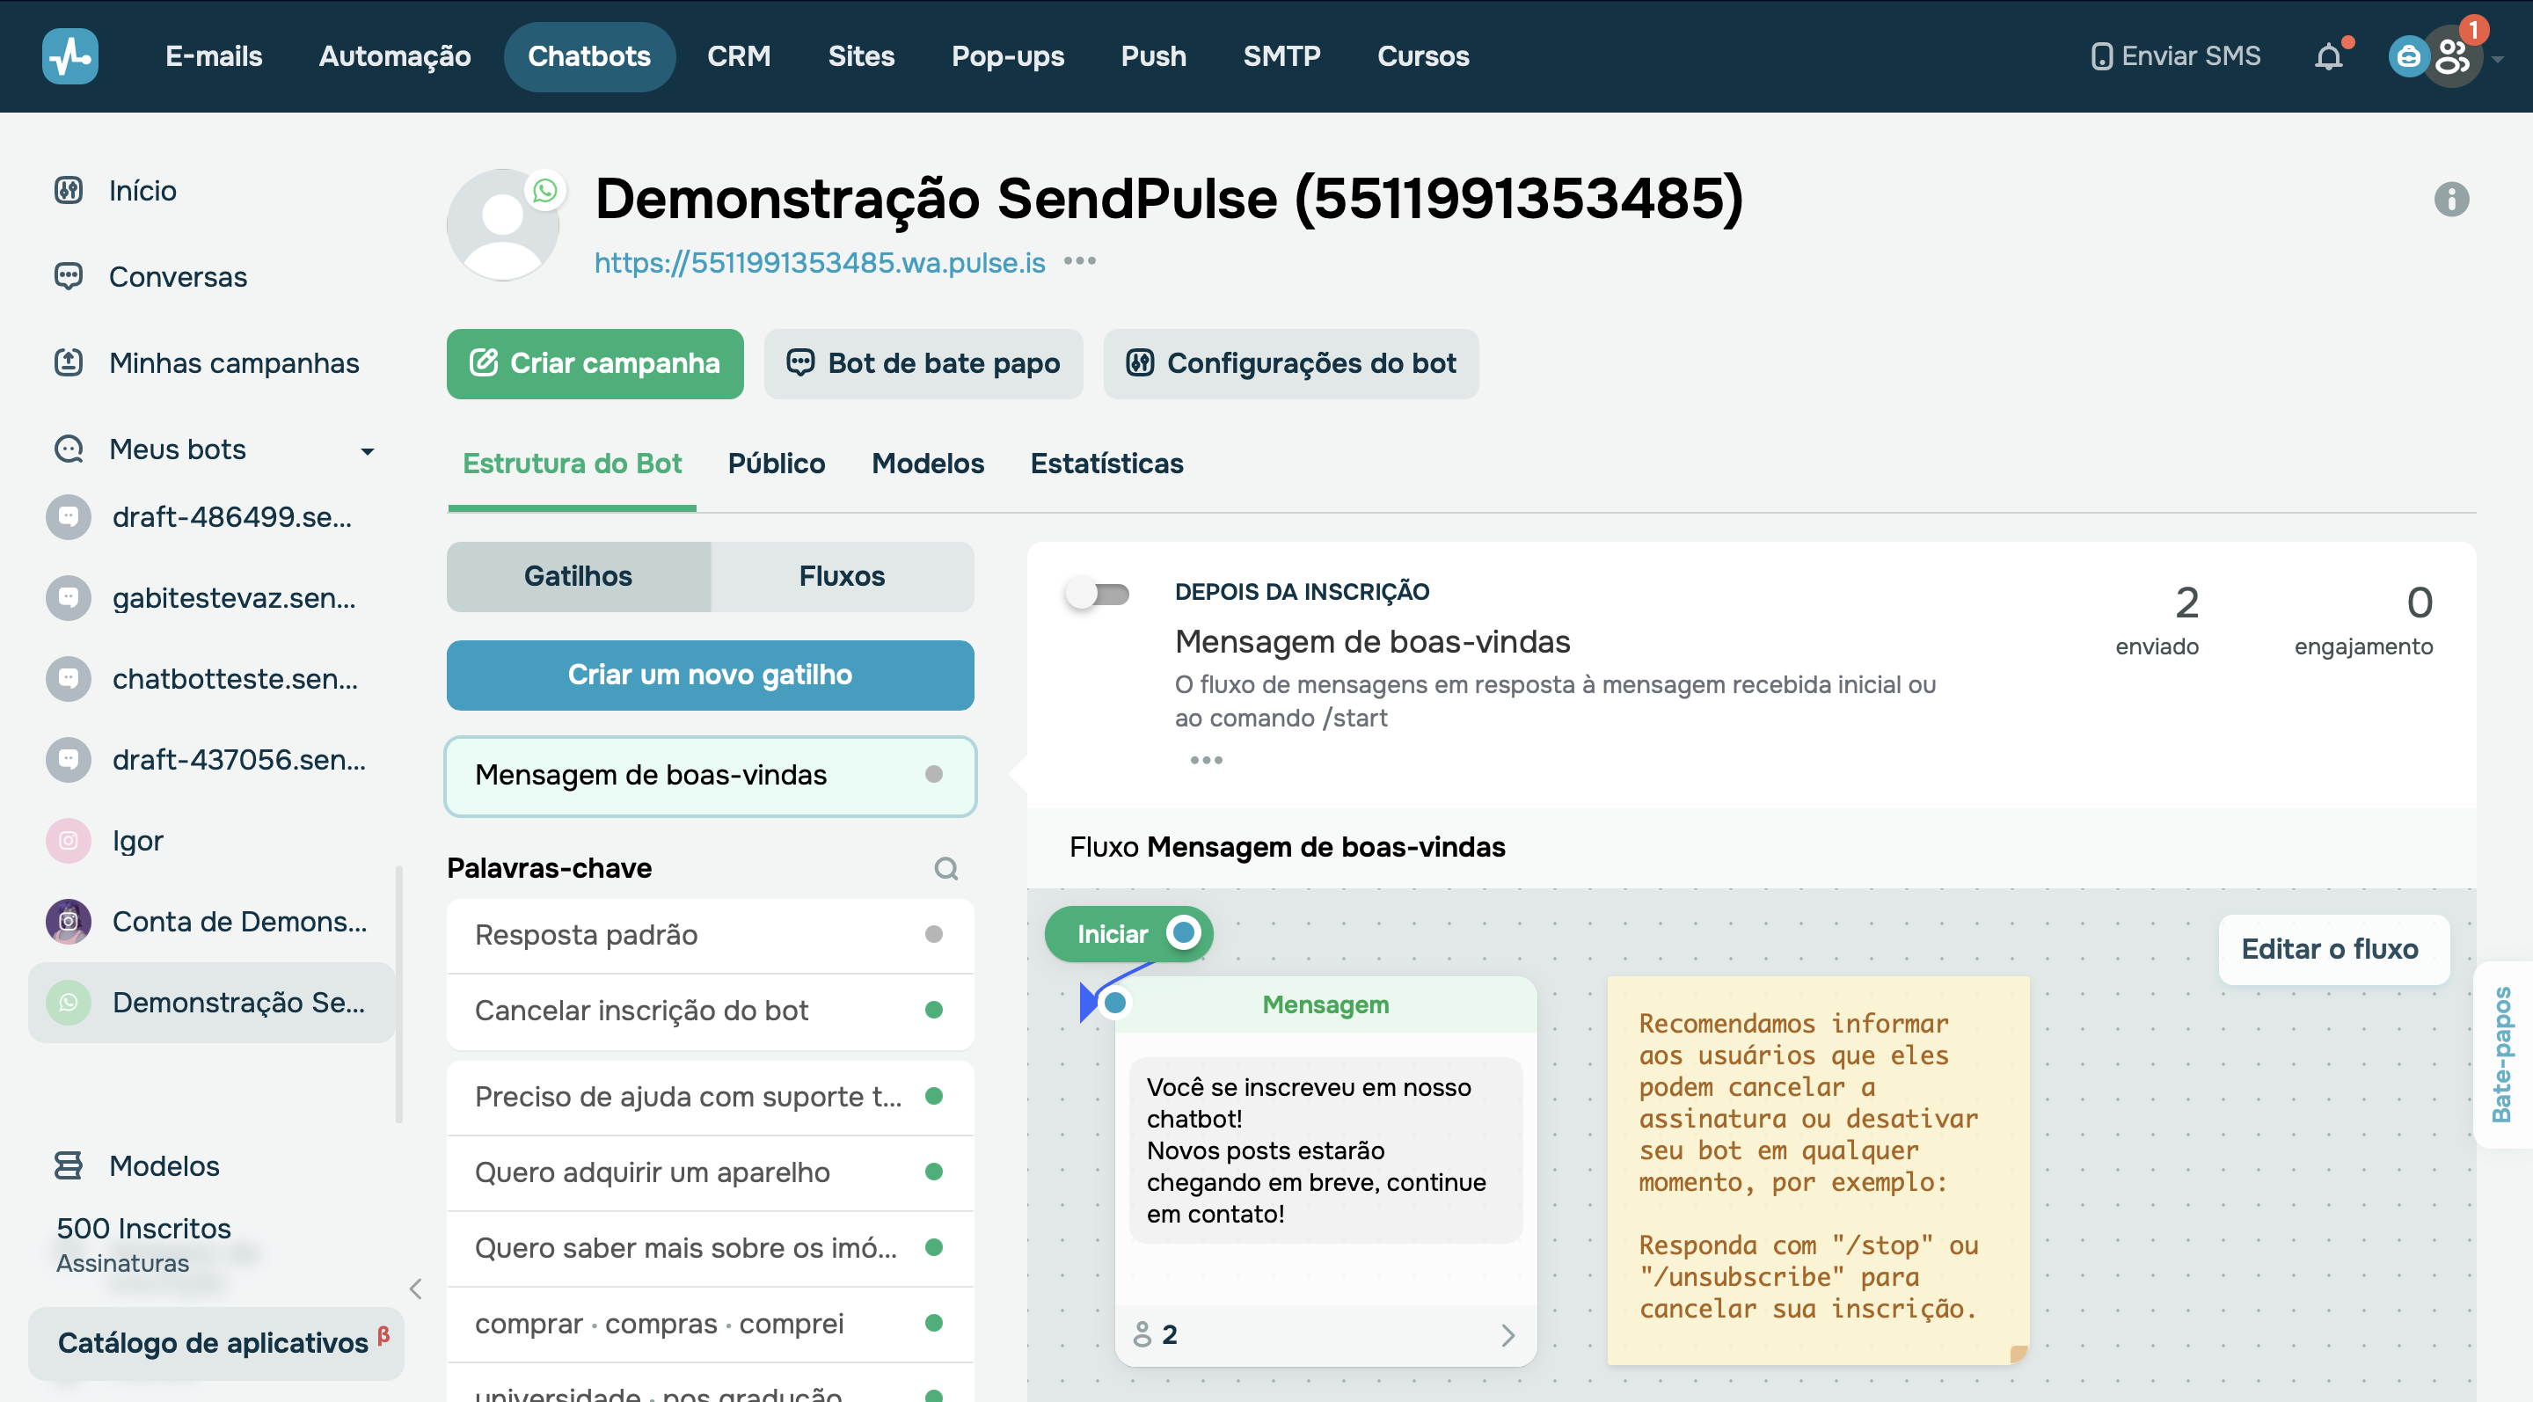Image resolution: width=2533 pixels, height=1402 pixels.
Task: Open the account dropdown caret
Action: click(x=2498, y=59)
